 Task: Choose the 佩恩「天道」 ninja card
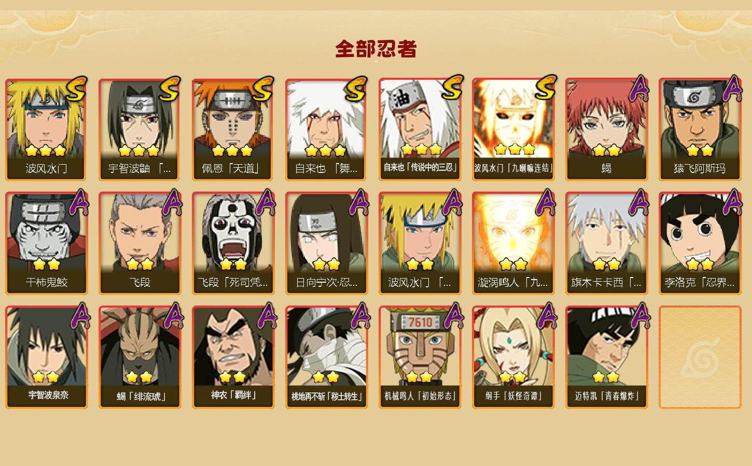(x=233, y=129)
